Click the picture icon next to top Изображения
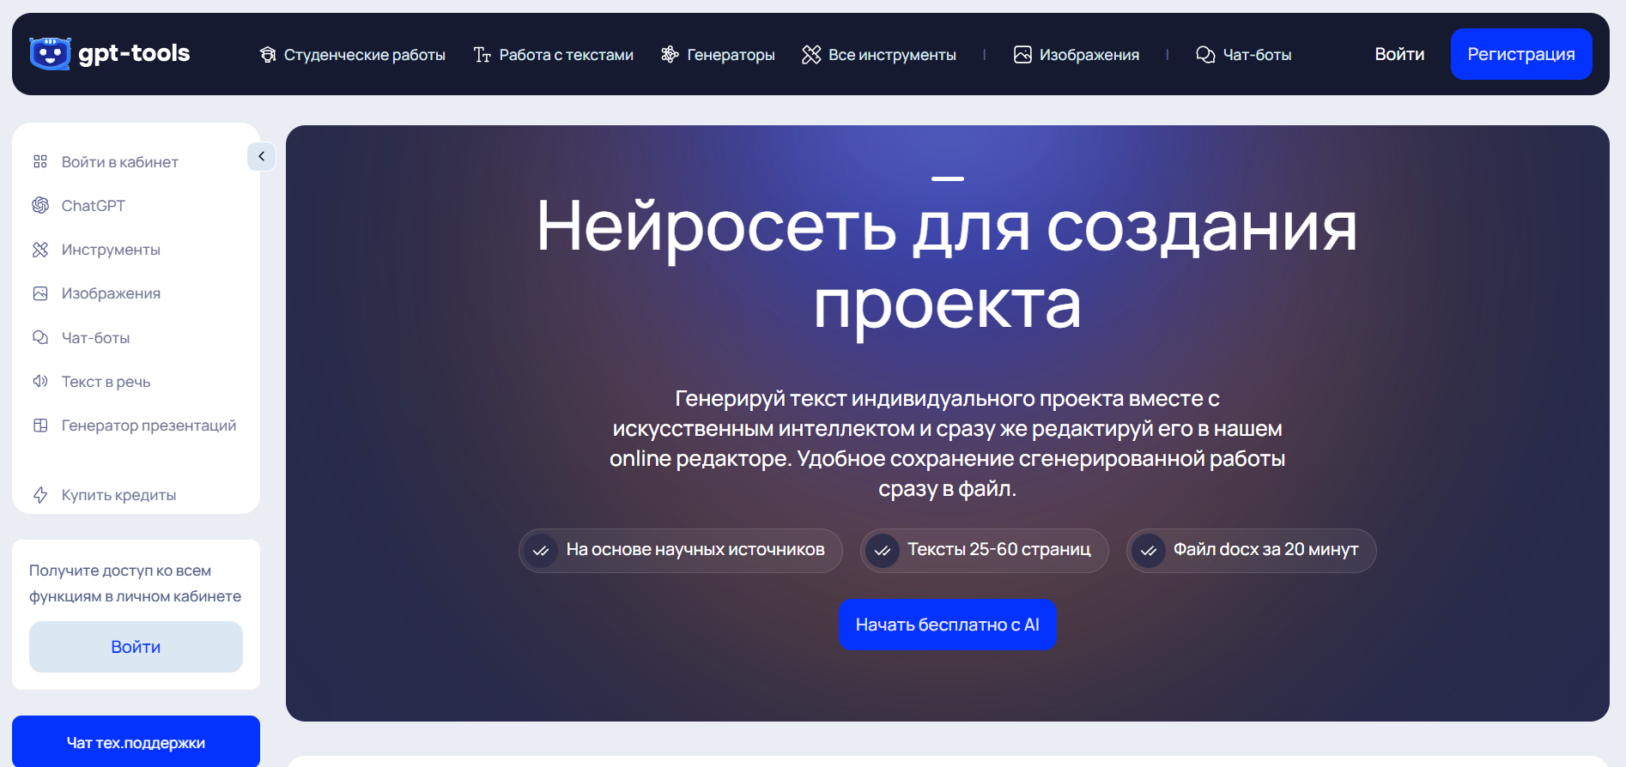Image resolution: width=1626 pixels, height=767 pixels. point(1022,55)
